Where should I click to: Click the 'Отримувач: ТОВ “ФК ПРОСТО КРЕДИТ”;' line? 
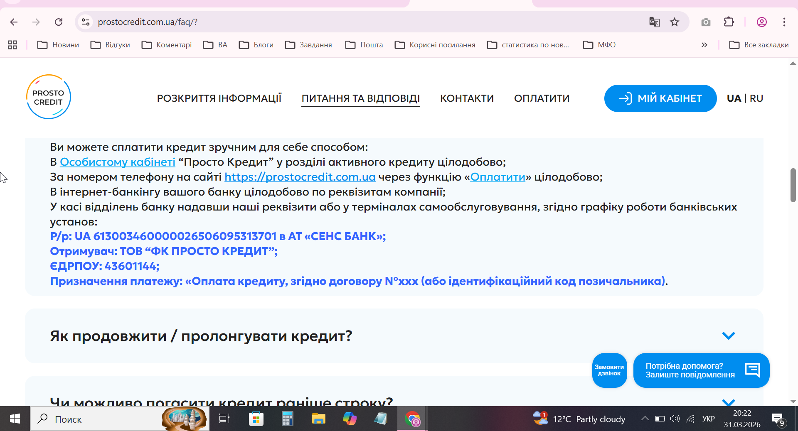tap(164, 251)
